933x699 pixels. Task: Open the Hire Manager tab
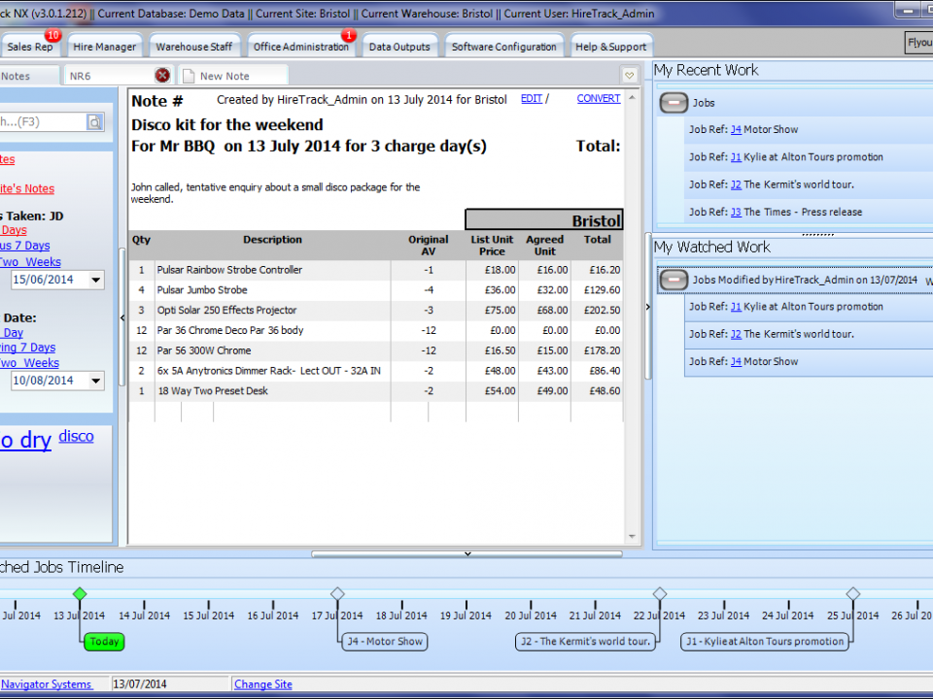(x=104, y=47)
